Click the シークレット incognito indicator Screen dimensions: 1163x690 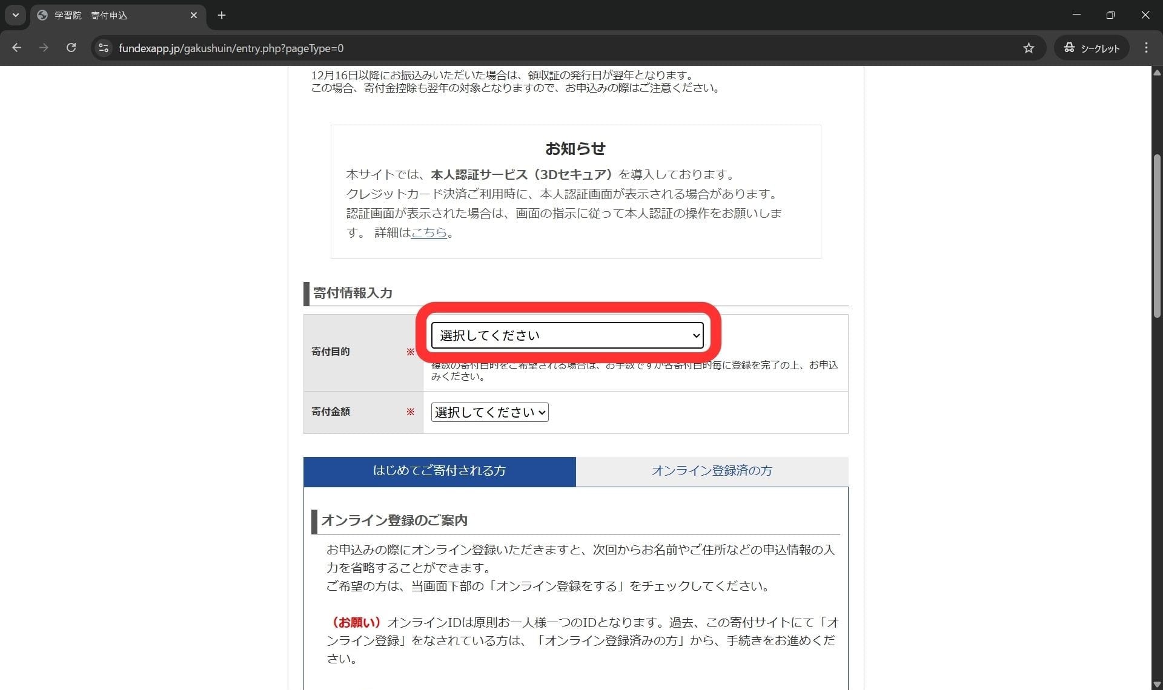(1092, 48)
